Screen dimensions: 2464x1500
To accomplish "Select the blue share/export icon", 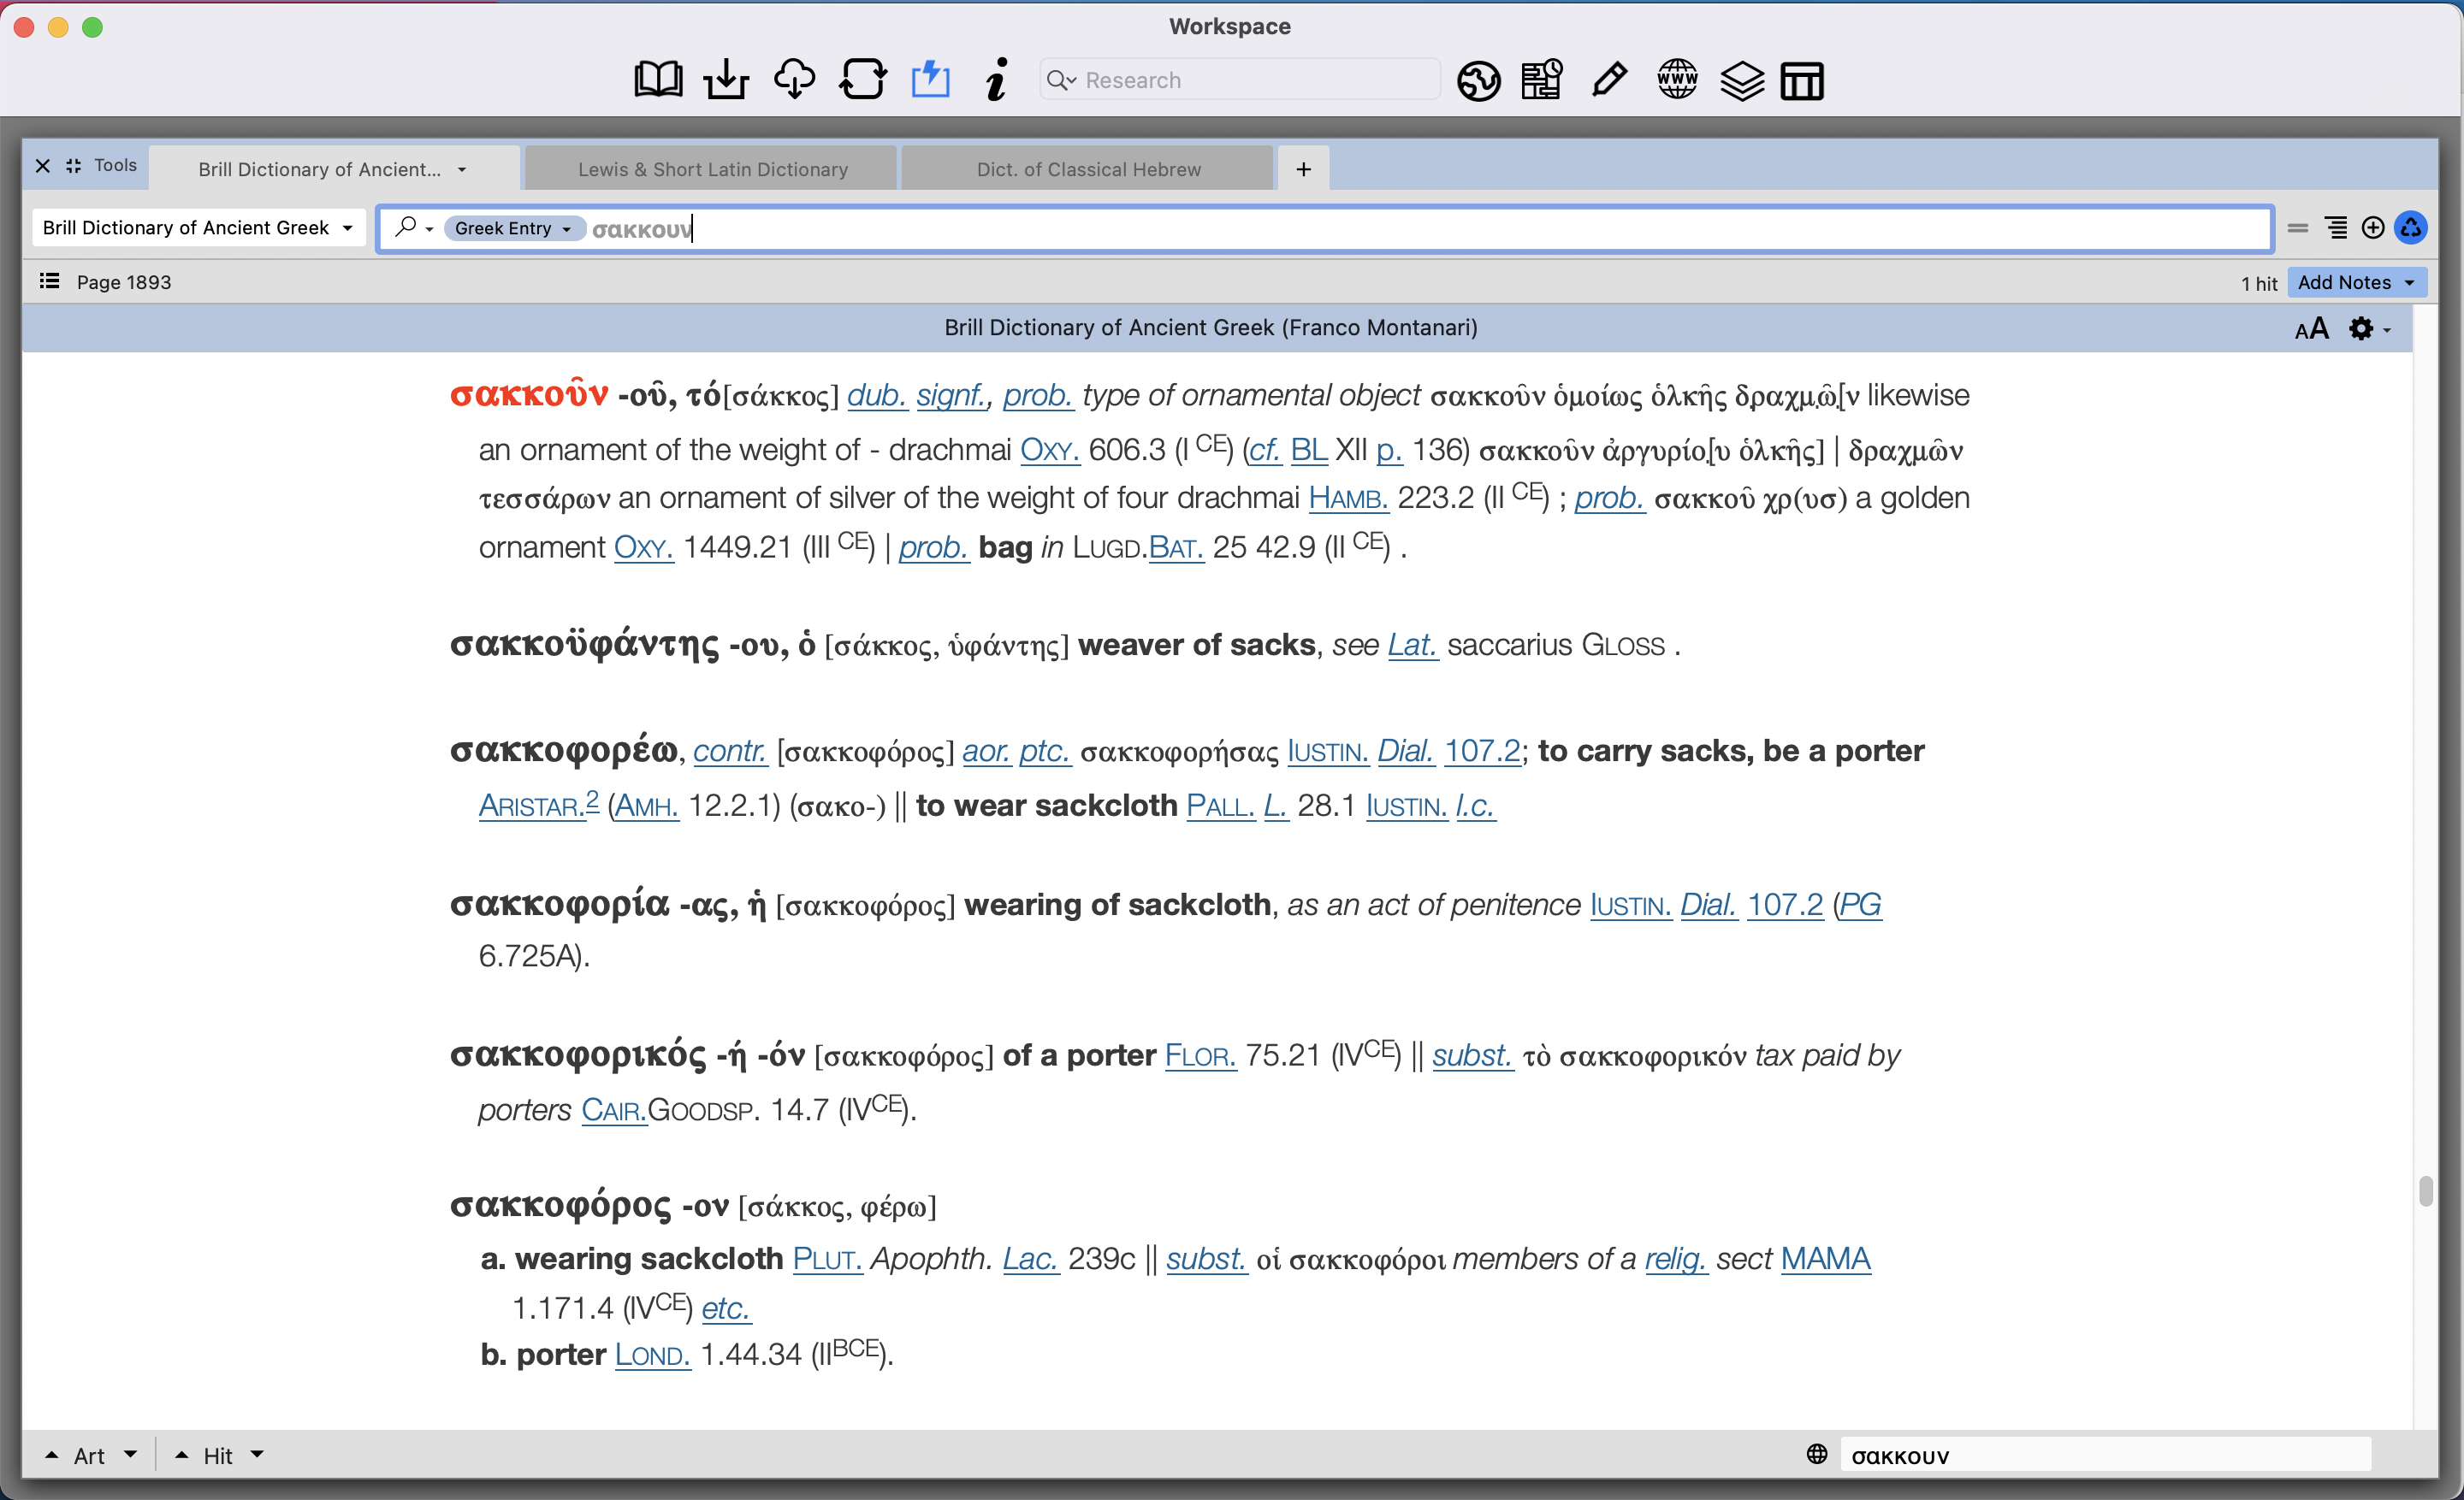I will (930, 79).
